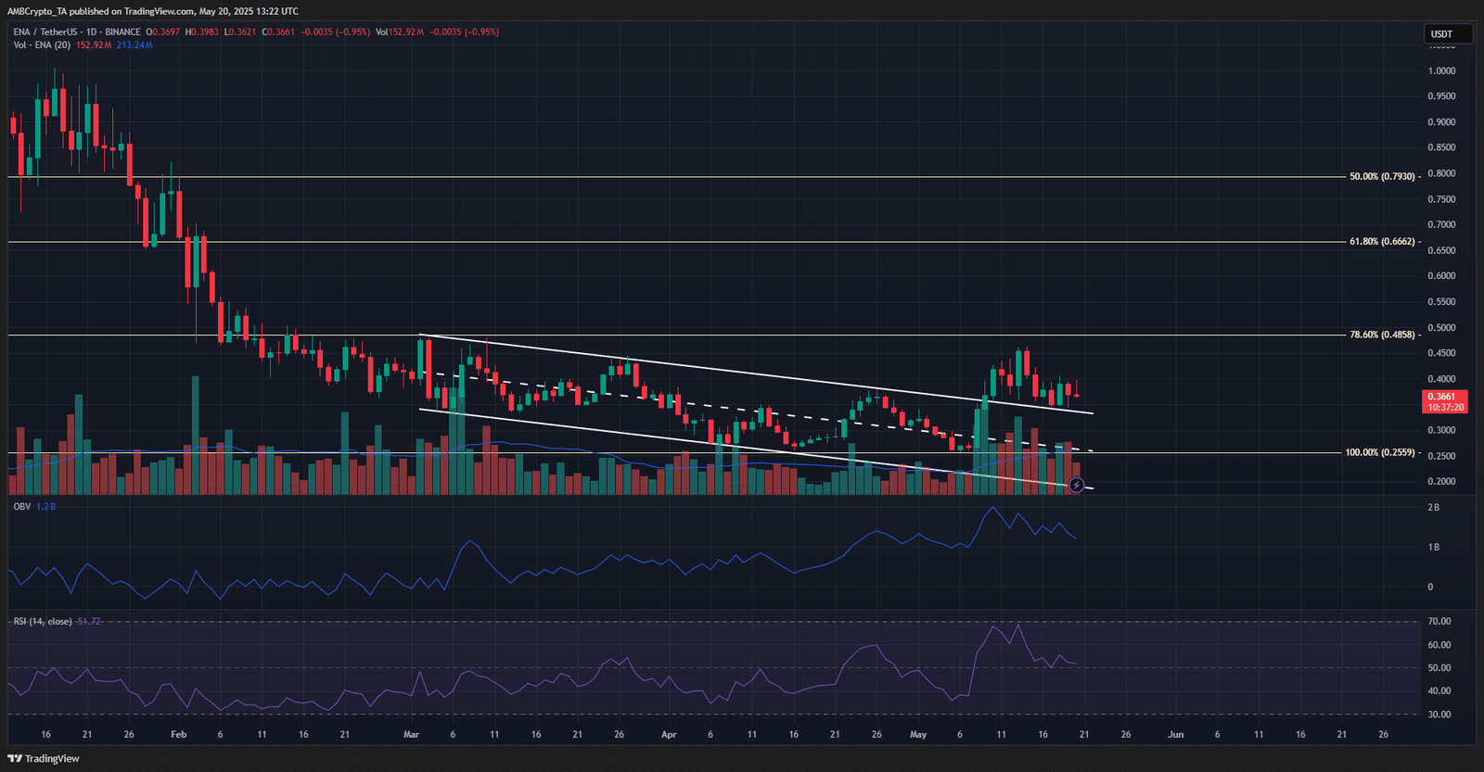The height and width of the screenshot is (772, 1484).
Task: Click the 70.00 level on RSI scale
Action: (1439, 622)
